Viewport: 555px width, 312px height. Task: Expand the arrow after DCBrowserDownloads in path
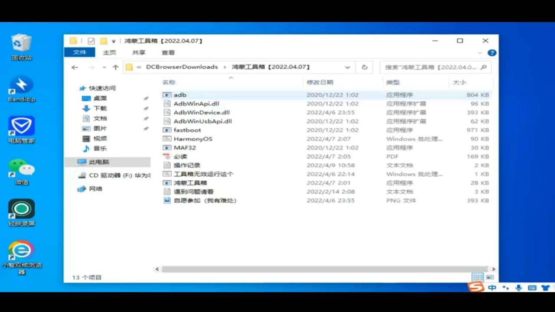point(225,67)
